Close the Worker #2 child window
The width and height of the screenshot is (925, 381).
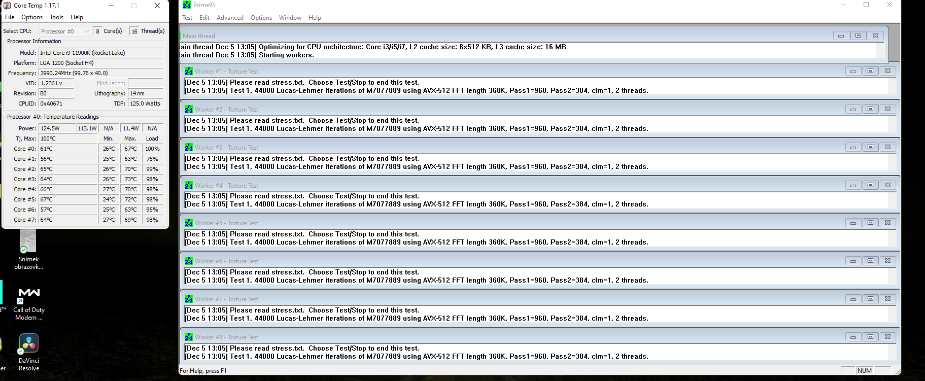pos(887,109)
